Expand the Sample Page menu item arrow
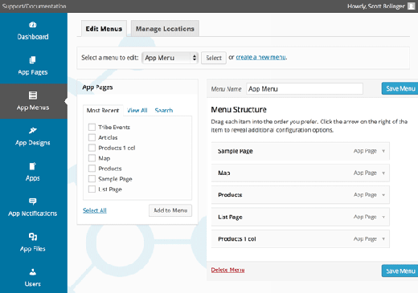418x293 pixels. [383, 151]
